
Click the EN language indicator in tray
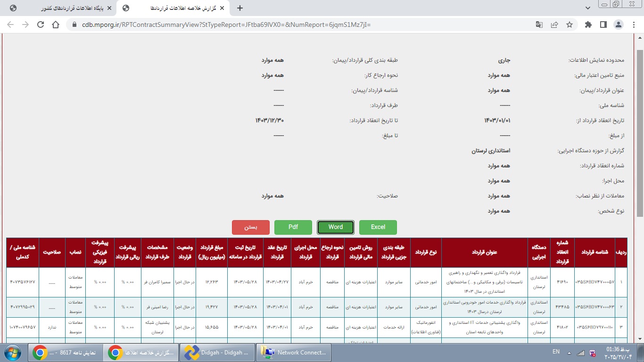pyautogui.click(x=556, y=352)
